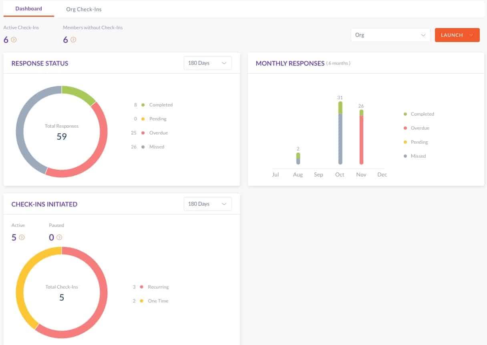Image resolution: width=487 pixels, height=345 pixels.
Task: Change Check-Ins Initiated 180 Days range dropdown
Action: point(207,204)
